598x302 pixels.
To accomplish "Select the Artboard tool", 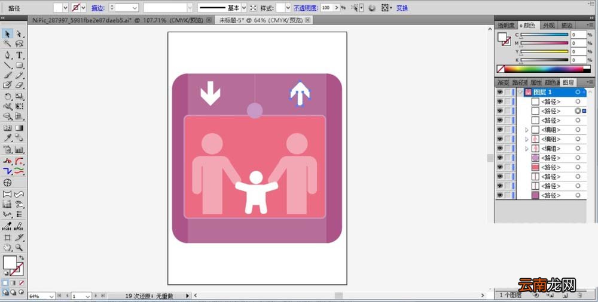I will click(7, 238).
